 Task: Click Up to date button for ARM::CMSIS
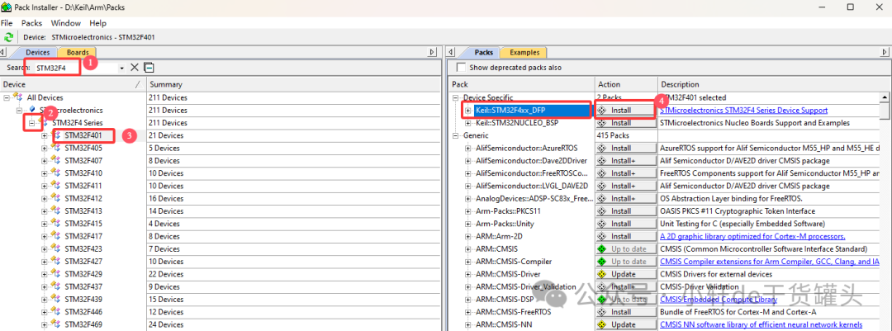(x=627, y=249)
